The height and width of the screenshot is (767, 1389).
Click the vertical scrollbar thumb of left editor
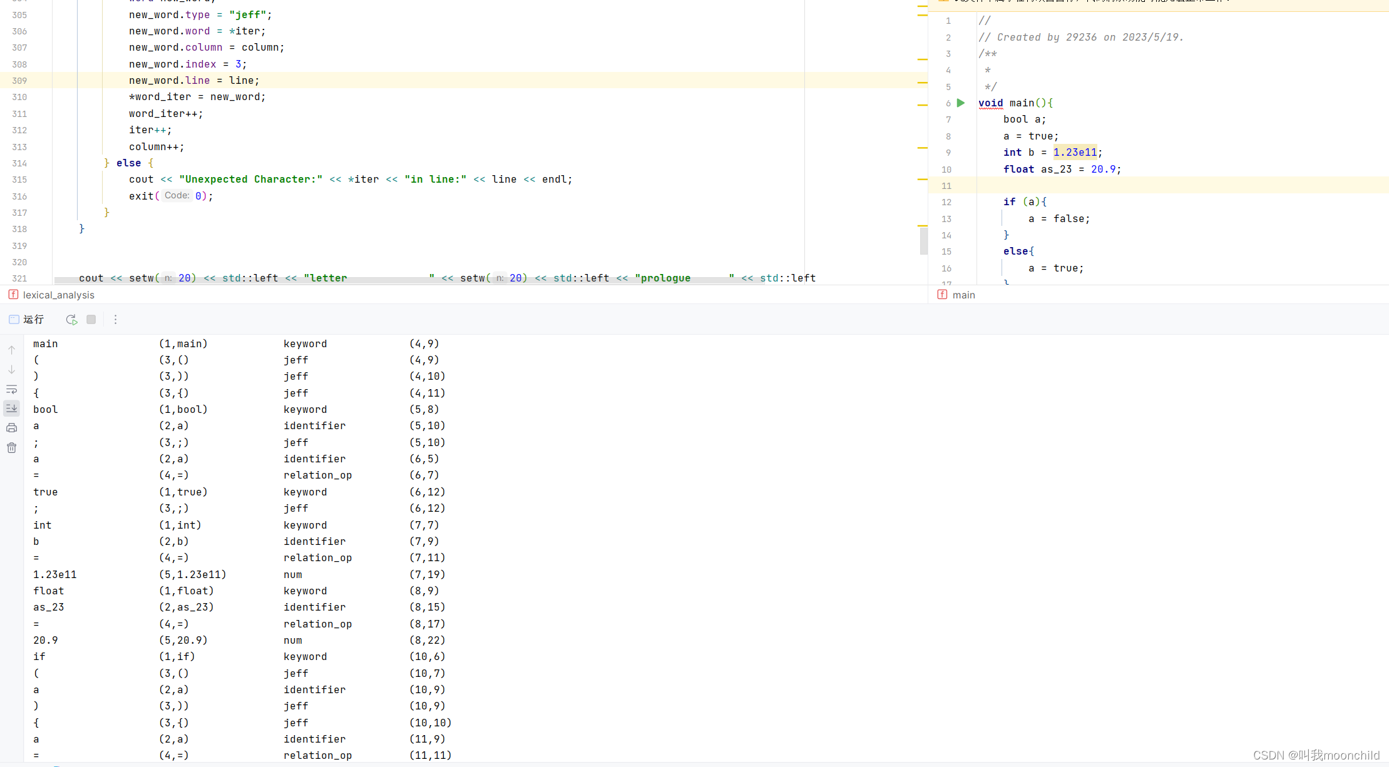point(923,240)
